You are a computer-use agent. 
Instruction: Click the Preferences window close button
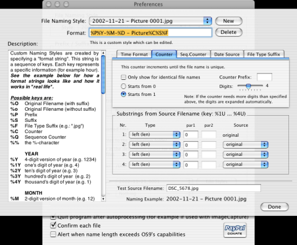pos(48,4)
